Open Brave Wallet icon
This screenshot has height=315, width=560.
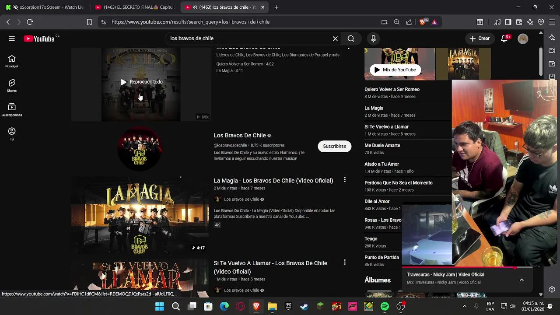519,22
